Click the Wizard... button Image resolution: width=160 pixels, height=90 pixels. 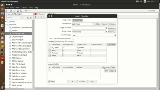pos(112,24)
